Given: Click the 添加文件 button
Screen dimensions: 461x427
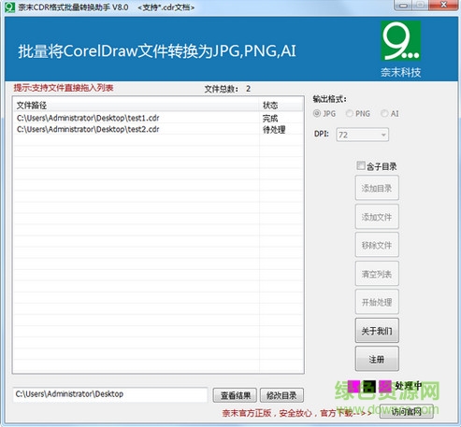Looking at the screenshot, I should (377, 217).
